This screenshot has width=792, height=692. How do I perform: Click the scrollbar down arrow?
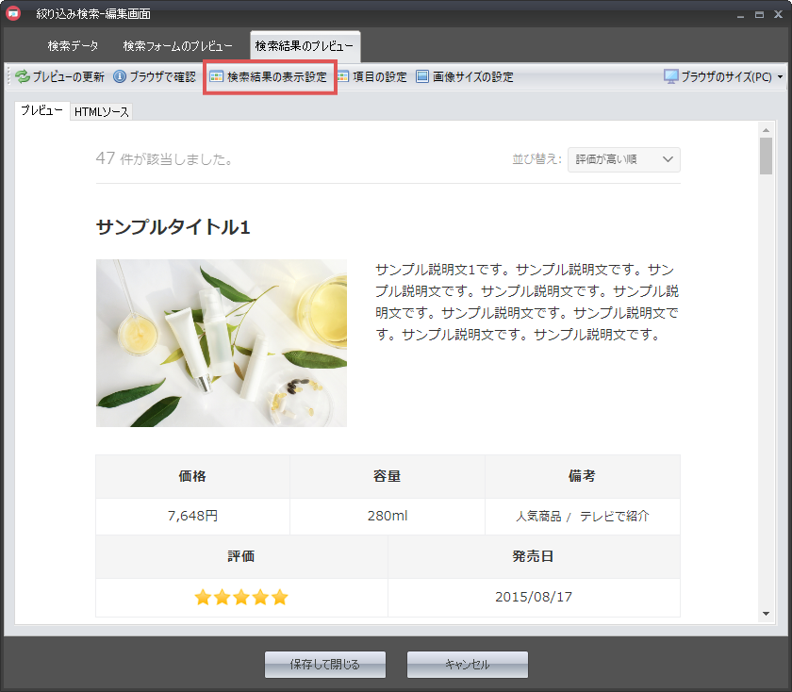pyautogui.click(x=766, y=614)
